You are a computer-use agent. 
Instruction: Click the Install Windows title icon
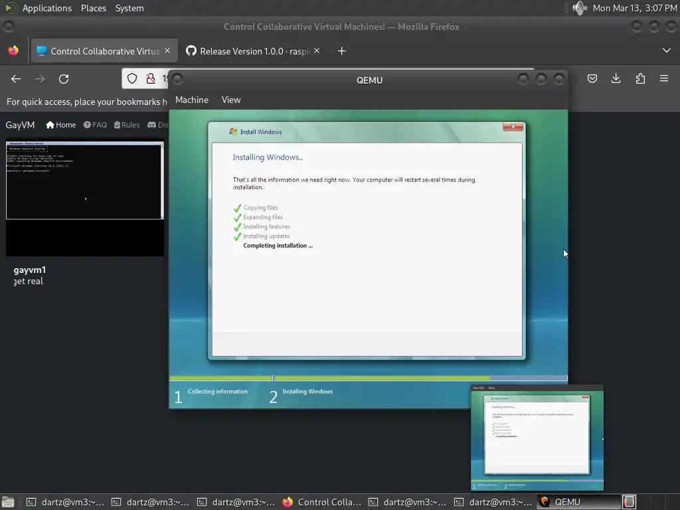tap(233, 131)
